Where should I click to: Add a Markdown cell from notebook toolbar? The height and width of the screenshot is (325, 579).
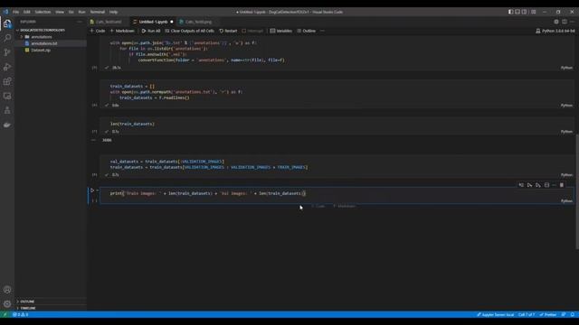[122, 31]
